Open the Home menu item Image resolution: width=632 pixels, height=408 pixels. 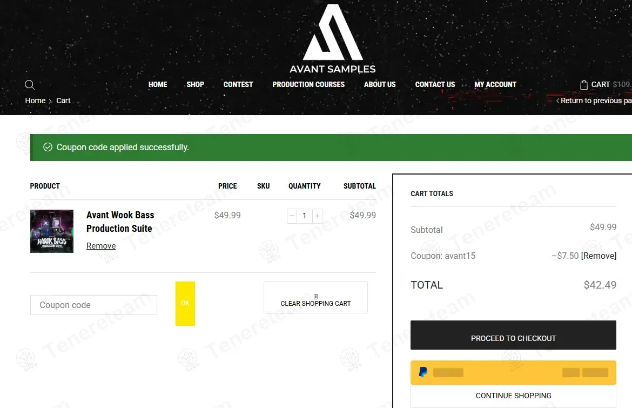coord(158,85)
